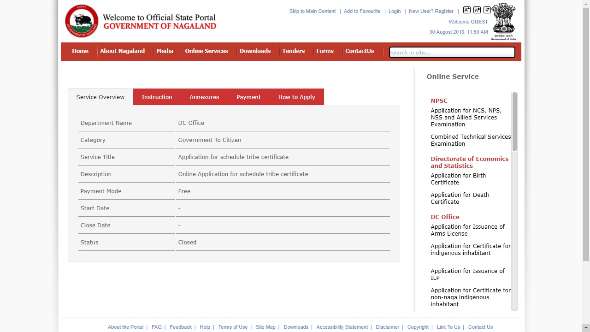Click the Government of Nagaland emblem logo
Image resolution: width=590 pixels, height=332 pixels.
click(81, 21)
